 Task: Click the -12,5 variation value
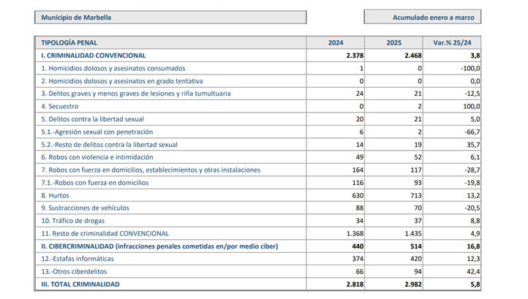472,94
